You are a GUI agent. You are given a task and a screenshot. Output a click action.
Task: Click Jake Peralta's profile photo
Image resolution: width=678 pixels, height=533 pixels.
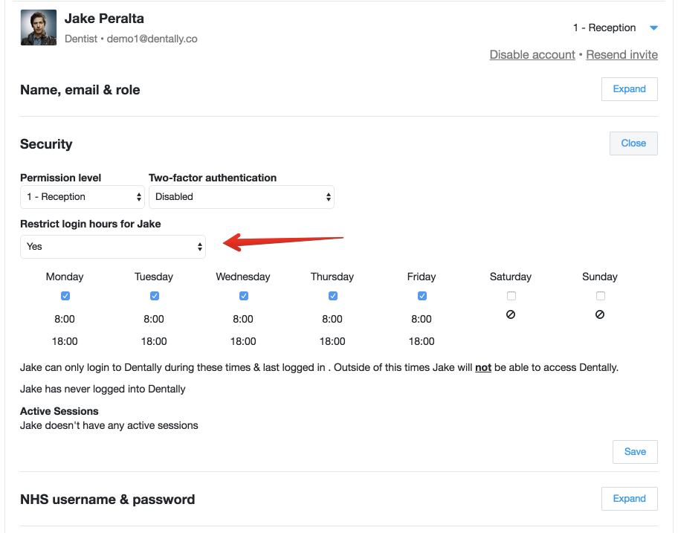(x=39, y=28)
